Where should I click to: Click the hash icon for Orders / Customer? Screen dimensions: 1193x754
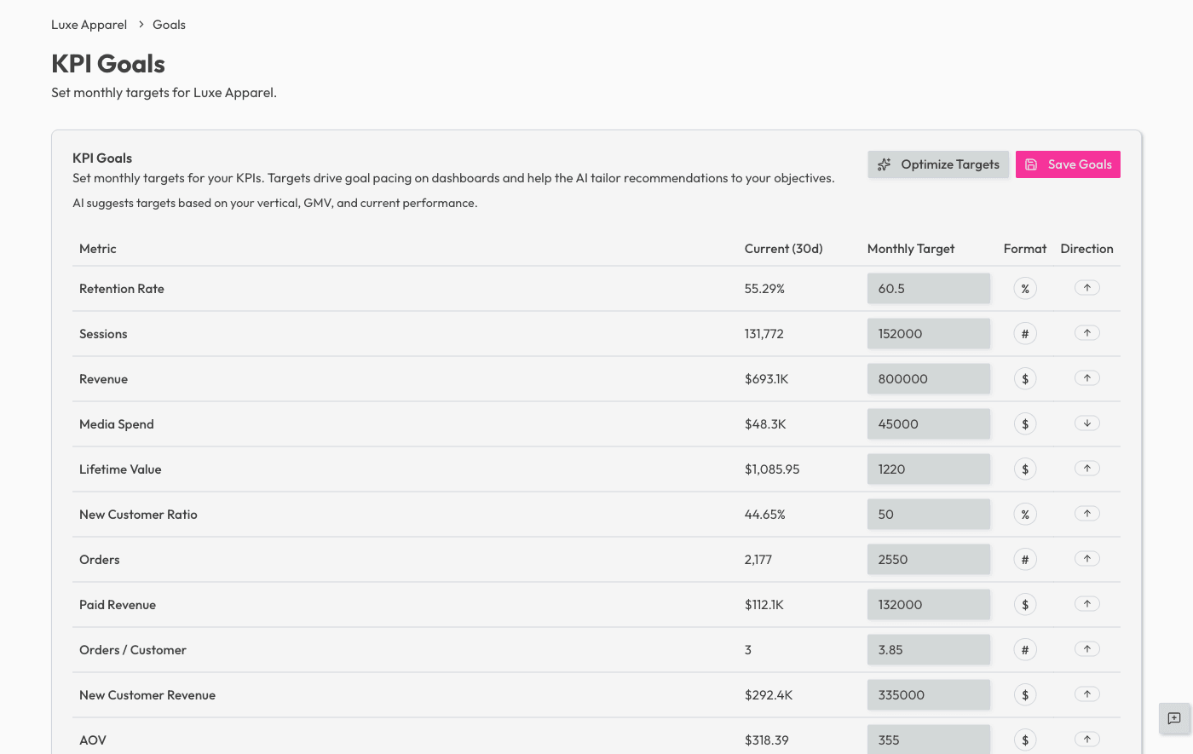coord(1025,649)
